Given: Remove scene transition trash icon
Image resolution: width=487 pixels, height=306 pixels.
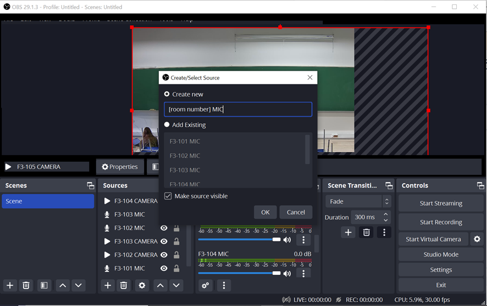Looking at the screenshot, I should (x=367, y=233).
